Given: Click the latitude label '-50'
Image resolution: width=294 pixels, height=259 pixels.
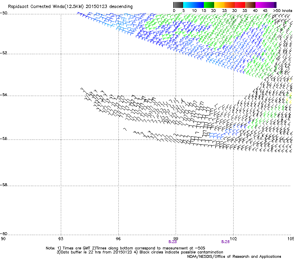Looking at the screenshot, I should pos(4,13).
